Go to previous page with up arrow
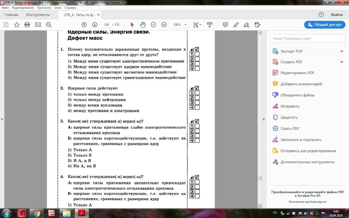Screen dimensions: 349x218 point(84,25)
